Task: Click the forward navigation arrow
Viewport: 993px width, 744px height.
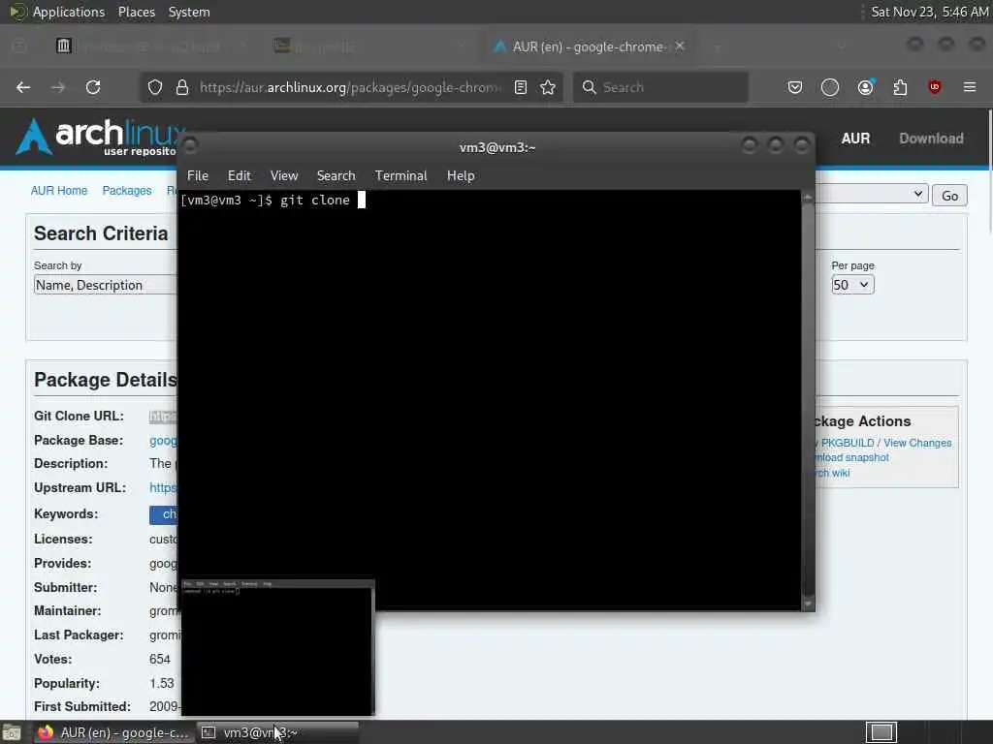Action: tap(58, 87)
